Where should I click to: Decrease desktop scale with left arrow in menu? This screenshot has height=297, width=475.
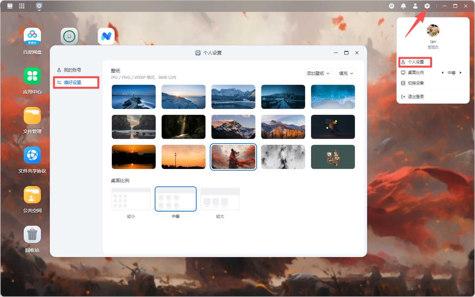point(442,73)
